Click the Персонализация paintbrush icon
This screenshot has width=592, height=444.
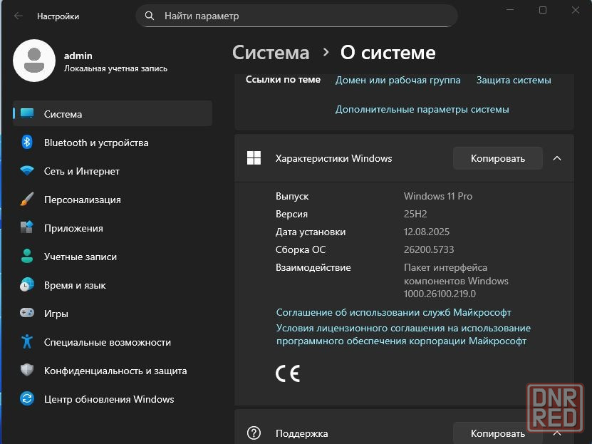[x=27, y=200]
